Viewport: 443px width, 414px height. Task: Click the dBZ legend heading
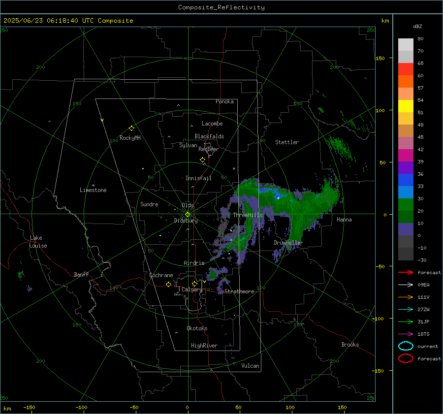click(x=417, y=26)
